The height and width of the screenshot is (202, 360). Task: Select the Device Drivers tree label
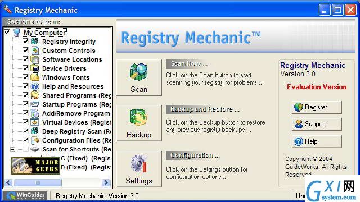pyautogui.click(x=64, y=68)
